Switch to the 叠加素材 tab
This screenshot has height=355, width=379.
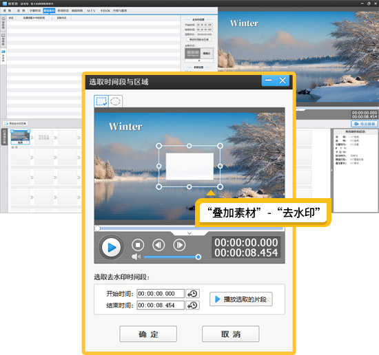[49, 10]
